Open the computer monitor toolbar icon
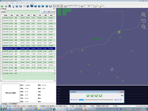This screenshot has height=111, width=148. coord(32,6)
